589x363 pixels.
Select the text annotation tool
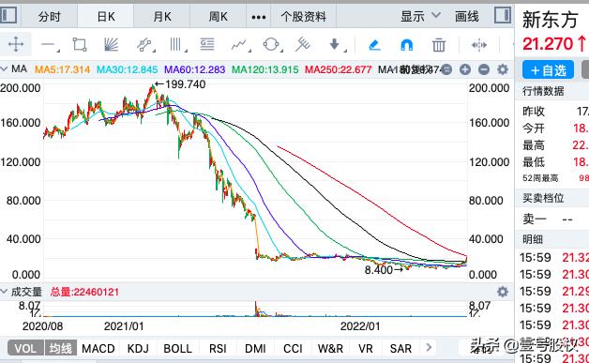[207, 44]
